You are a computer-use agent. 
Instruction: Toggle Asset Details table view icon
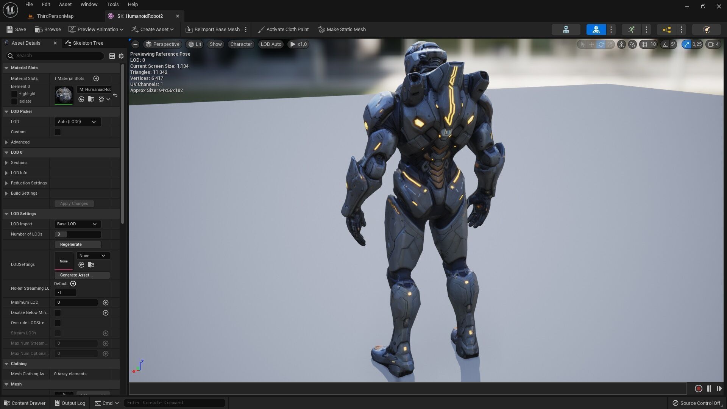[112, 56]
